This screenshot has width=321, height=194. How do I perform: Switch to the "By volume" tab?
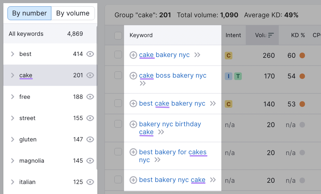[x=73, y=13]
